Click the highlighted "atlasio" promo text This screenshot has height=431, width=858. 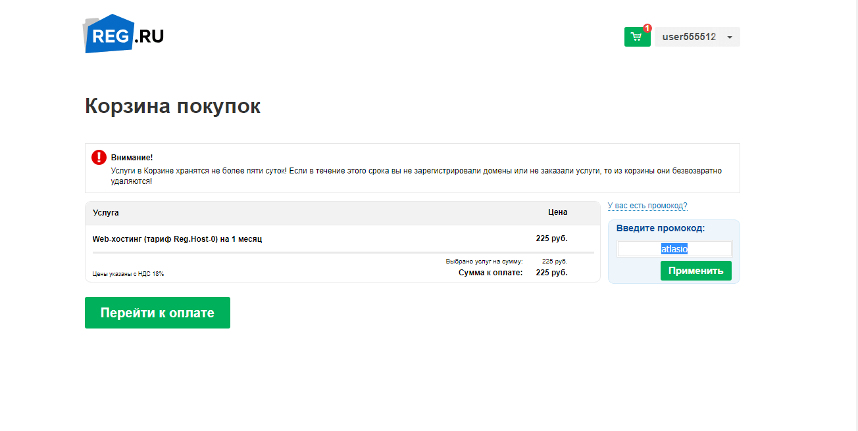[674, 249]
